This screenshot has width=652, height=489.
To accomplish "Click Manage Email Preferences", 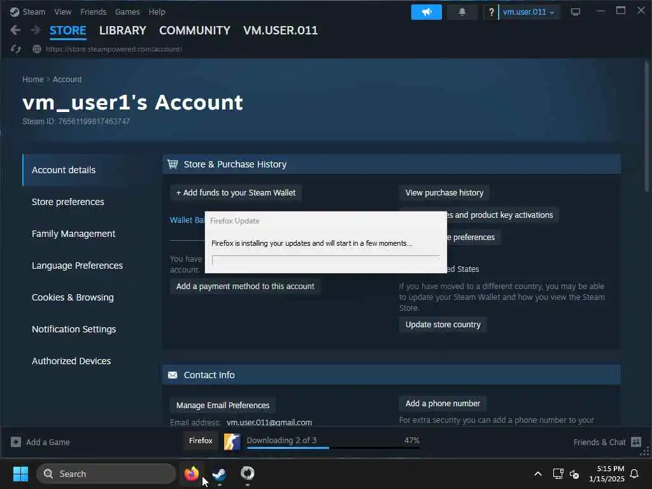I will coord(222,406).
